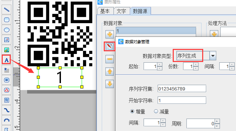236x131 pixels.
Task: Select the line drawing tool
Action: (6, 10)
